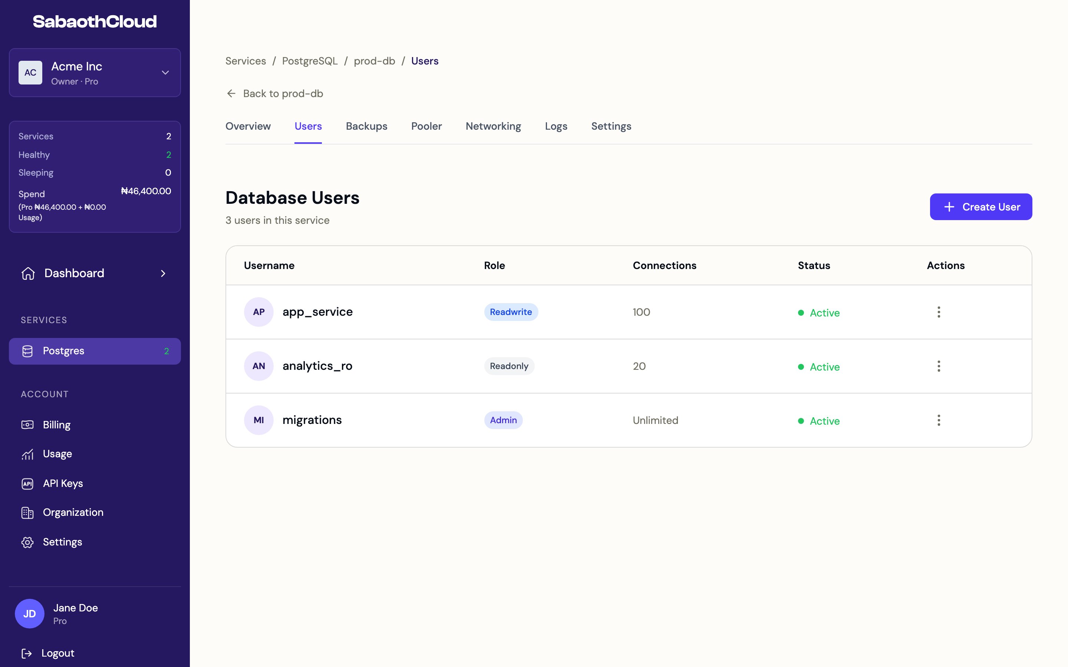
Task: Click the Unlimited connections value
Action: pyautogui.click(x=655, y=420)
